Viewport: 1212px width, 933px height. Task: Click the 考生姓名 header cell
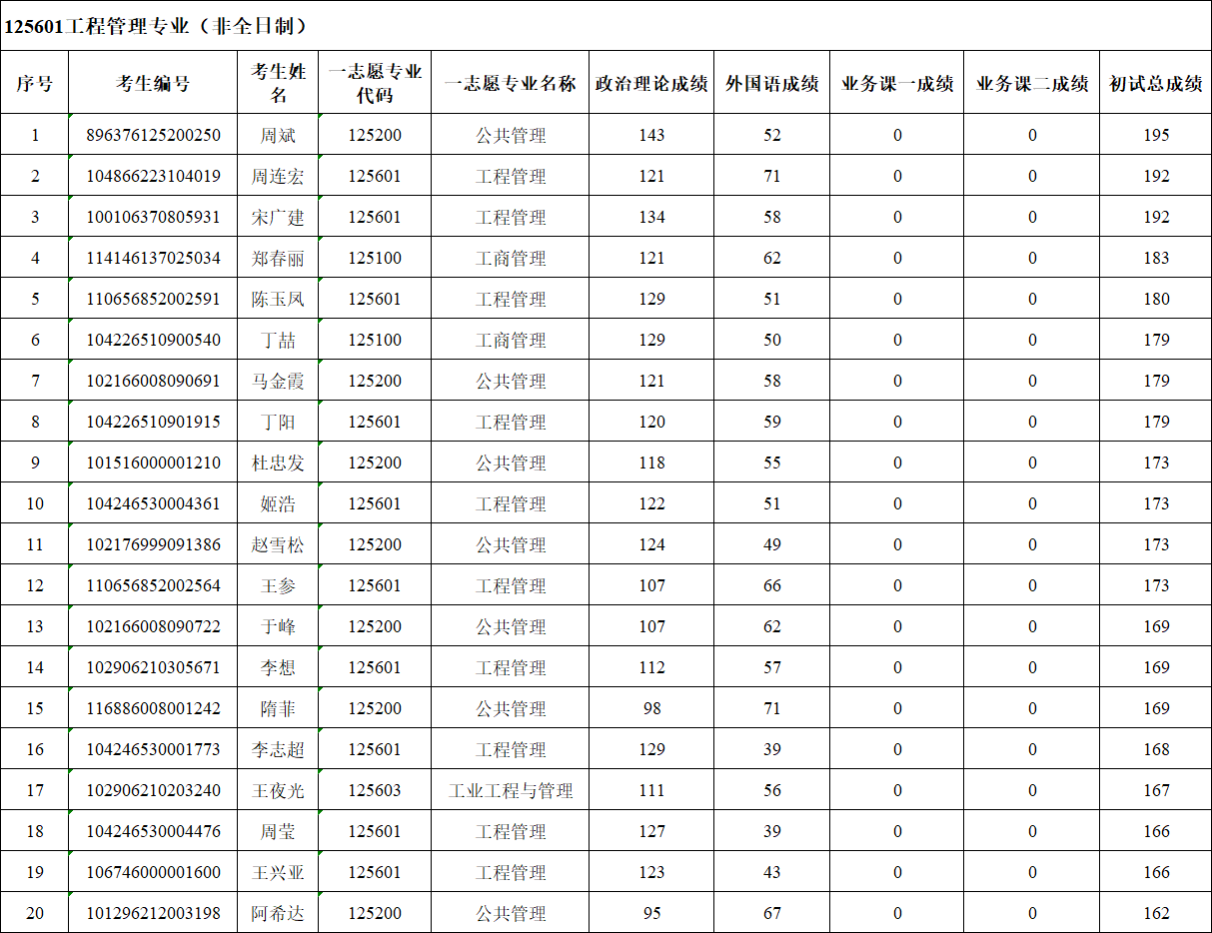[x=278, y=84]
